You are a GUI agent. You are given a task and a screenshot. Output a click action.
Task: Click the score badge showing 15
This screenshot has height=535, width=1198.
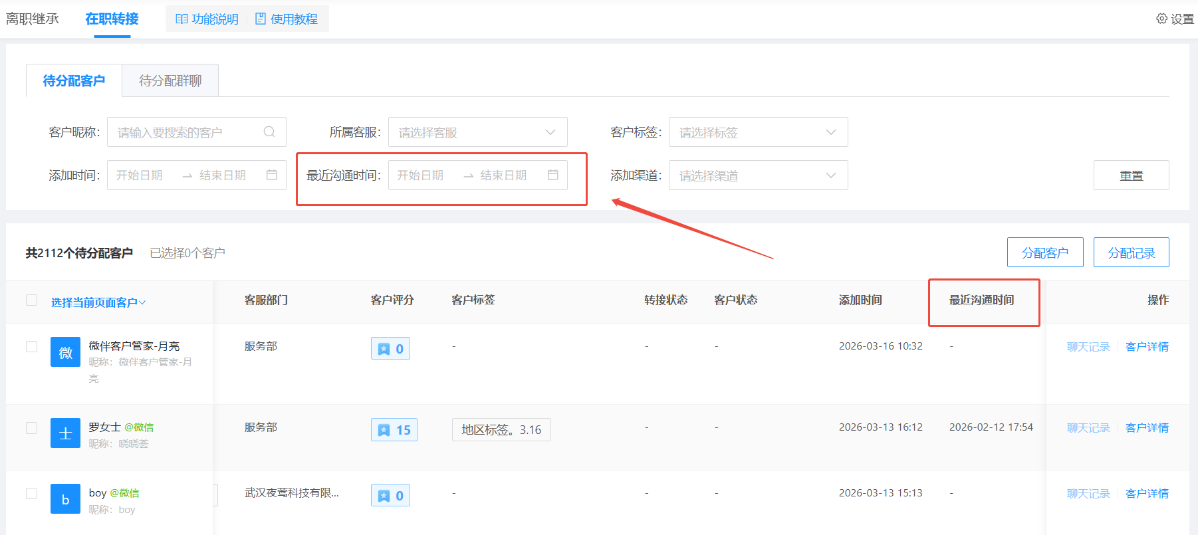pos(394,430)
